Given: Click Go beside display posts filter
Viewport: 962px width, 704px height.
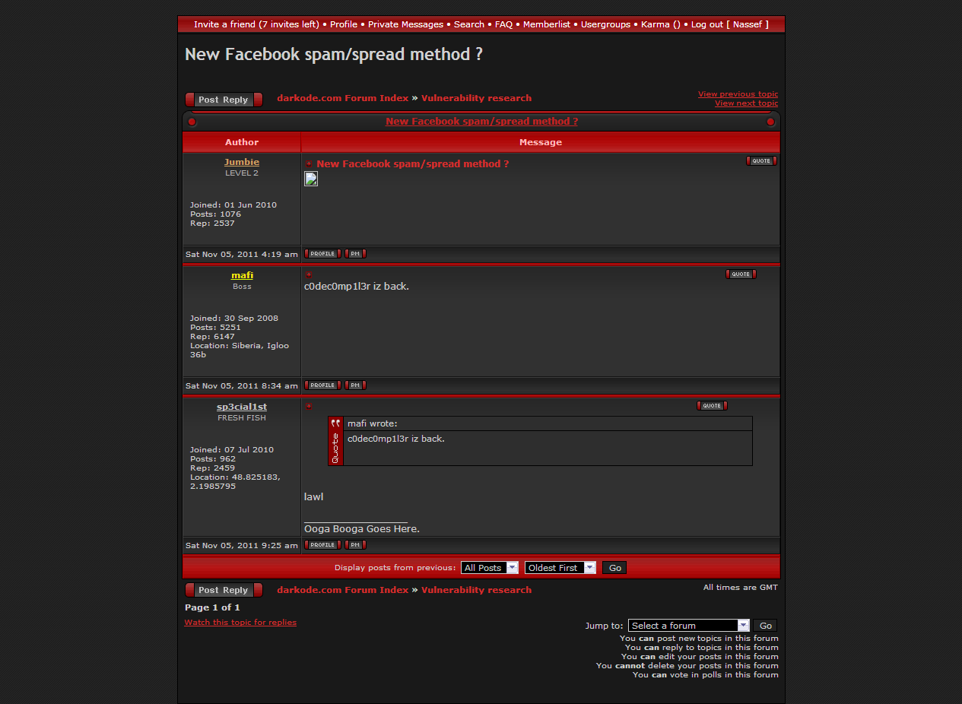Looking at the screenshot, I should click(x=614, y=568).
